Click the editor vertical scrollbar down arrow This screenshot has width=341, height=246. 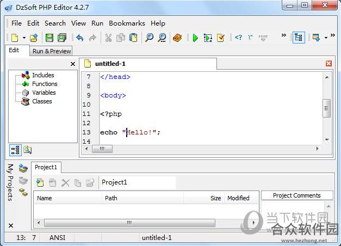[327, 139]
